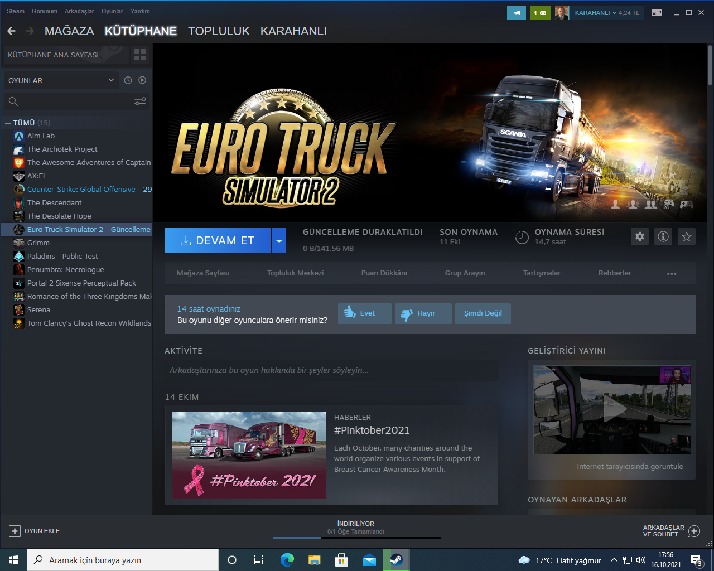This screenshot has width=714, height=571.
Task: Click the activity status text box
Action: 332,370
